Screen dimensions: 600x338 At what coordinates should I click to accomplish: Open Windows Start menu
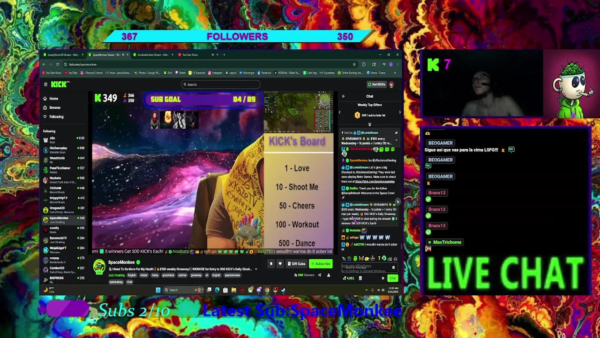[x=158, y=290]
